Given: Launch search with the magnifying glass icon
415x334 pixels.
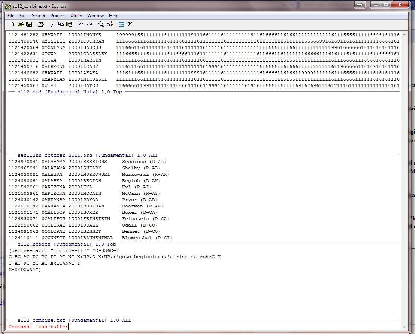Looking at the screenshot, I should coord(101,24).
